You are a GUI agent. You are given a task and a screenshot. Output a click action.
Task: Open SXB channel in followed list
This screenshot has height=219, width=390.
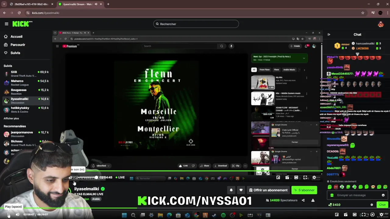point(26,74)
